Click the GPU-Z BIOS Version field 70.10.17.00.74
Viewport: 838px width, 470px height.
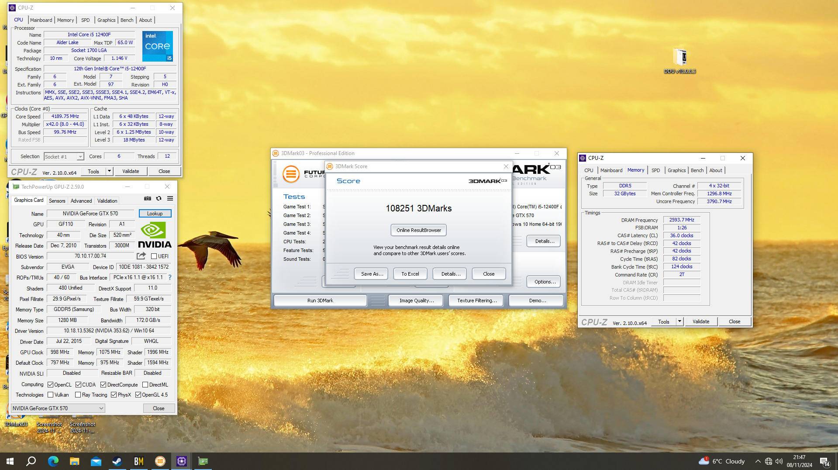coord(90,256)
